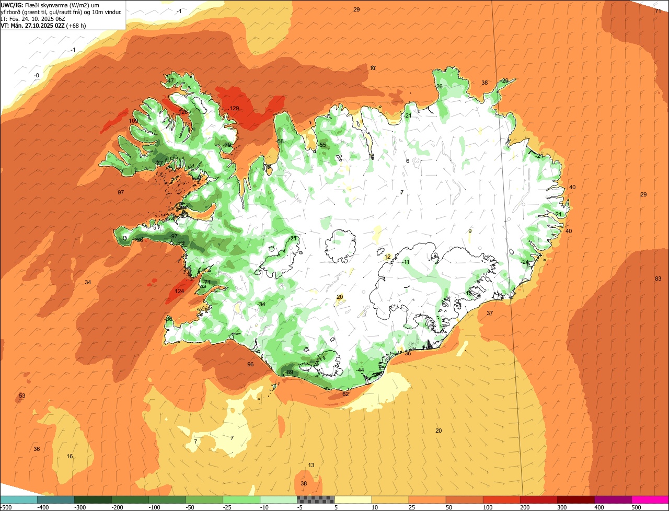Click the '-44' value on the map
Screen dimensions: 669x511
(x=360, y=370)
